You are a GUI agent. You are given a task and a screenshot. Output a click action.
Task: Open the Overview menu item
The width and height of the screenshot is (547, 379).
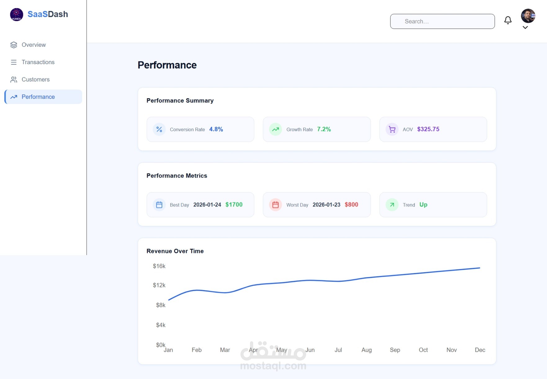click(x=34, y=45)
